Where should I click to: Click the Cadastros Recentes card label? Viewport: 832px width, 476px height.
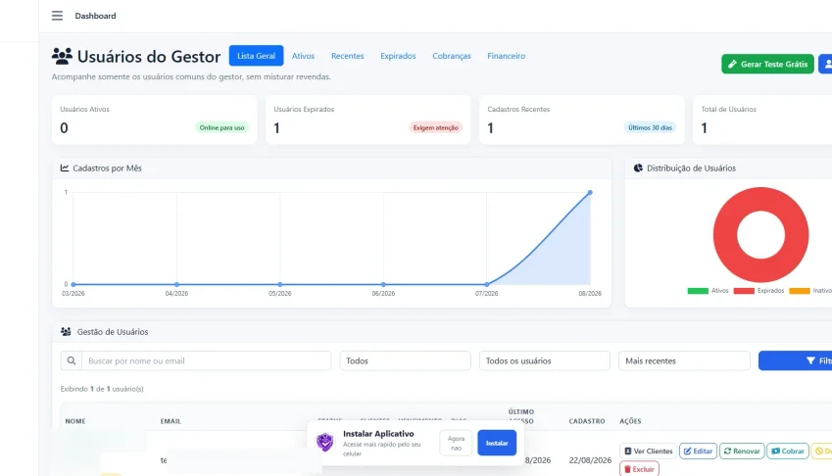coord(518,109)
